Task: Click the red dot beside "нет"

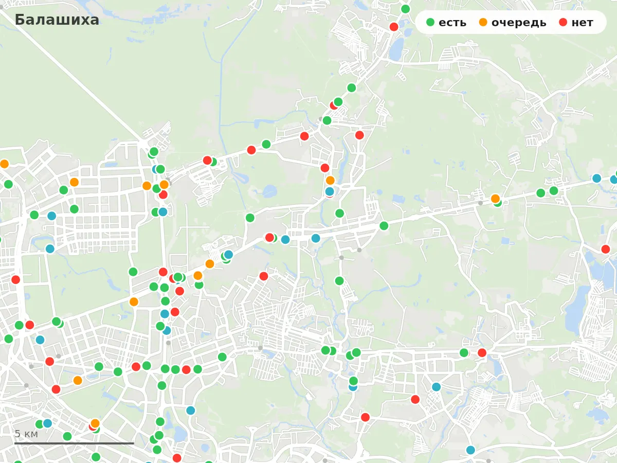Action: tap(562, 23)
